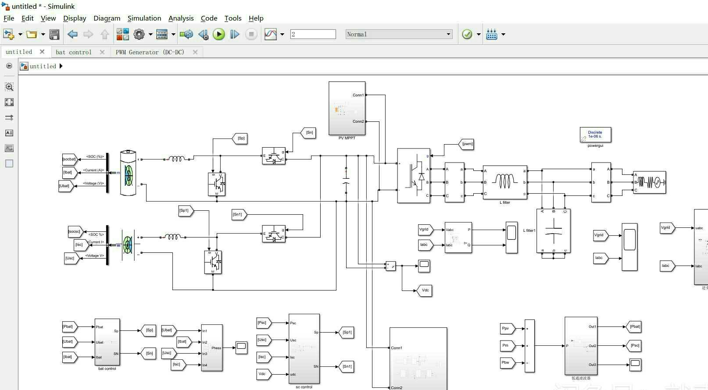Image resolution: width=708 pixels, height=390 pixels.
Task: Go back with the blue arrow
Action: coord(72,34)
